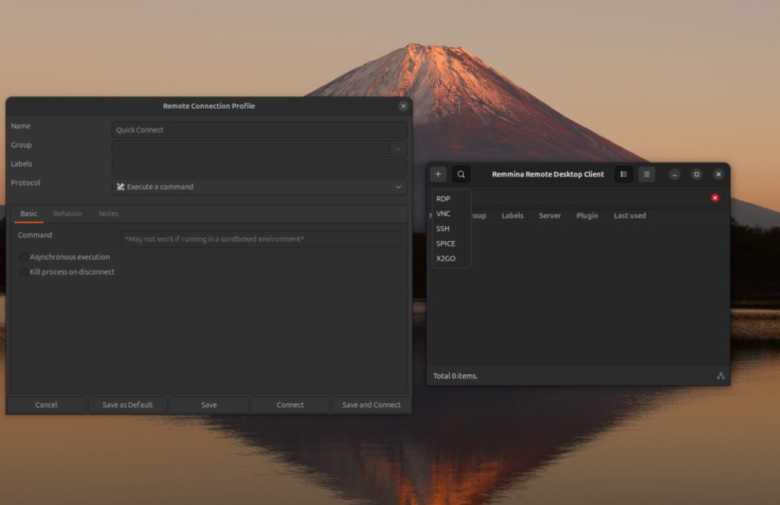Maximize the Remmina main window
The height and width of the screenshot is (505, 780).
point(696,174)
